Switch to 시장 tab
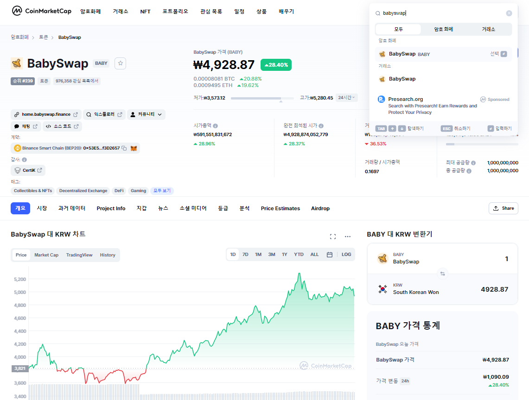The image size is (529, 400). click(42, 208)
